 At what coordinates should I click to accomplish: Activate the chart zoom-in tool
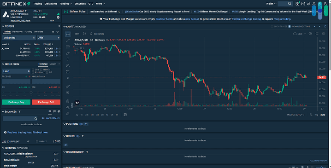[x=68, y=93]
